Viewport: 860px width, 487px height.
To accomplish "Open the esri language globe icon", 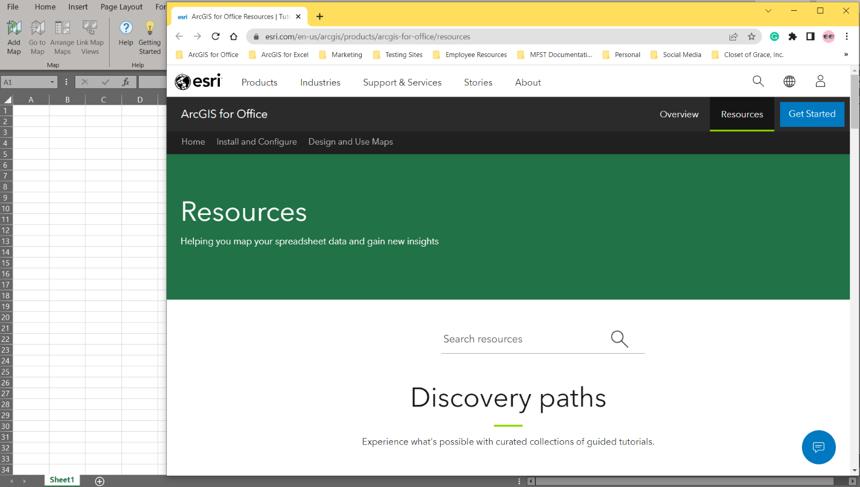I will [789, 81].
